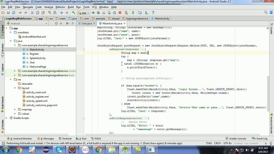Collapse the layout folder node
The image size is (274, 154).
pyautogui.click(x=15, y=88)
